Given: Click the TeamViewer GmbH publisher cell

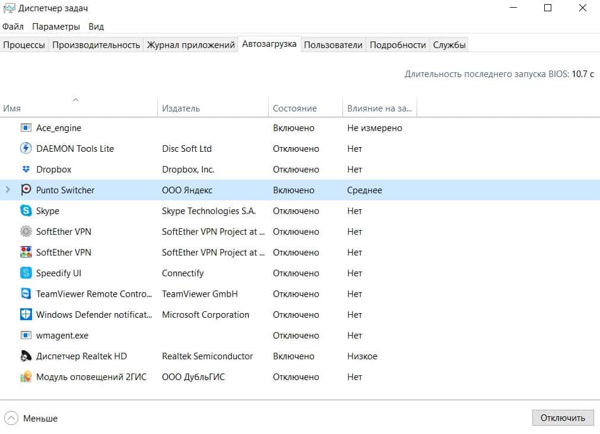Looking at the screenshot, I should [200, 293].
